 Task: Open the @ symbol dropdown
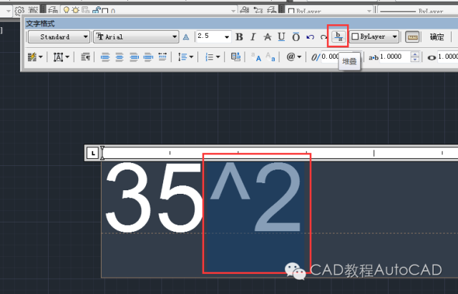click(293, 57)
